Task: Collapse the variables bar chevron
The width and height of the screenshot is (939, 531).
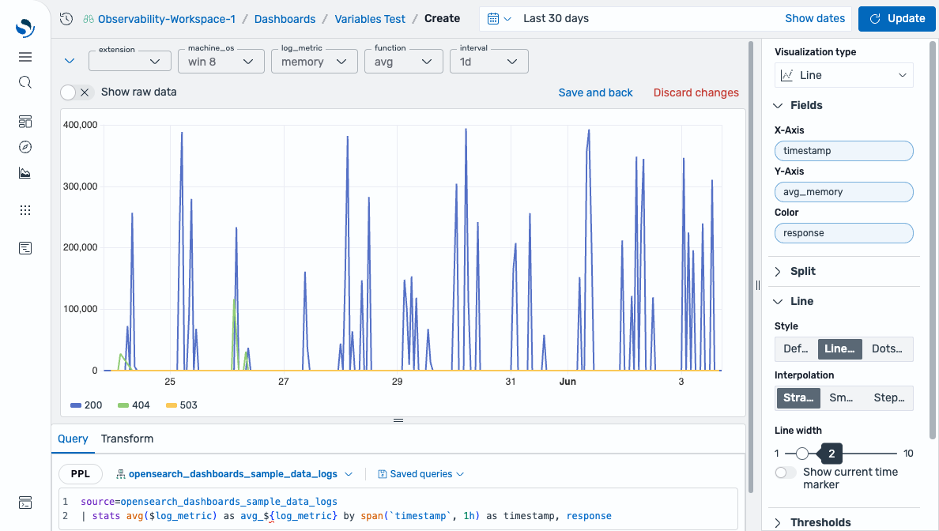Action: [70, 61]
